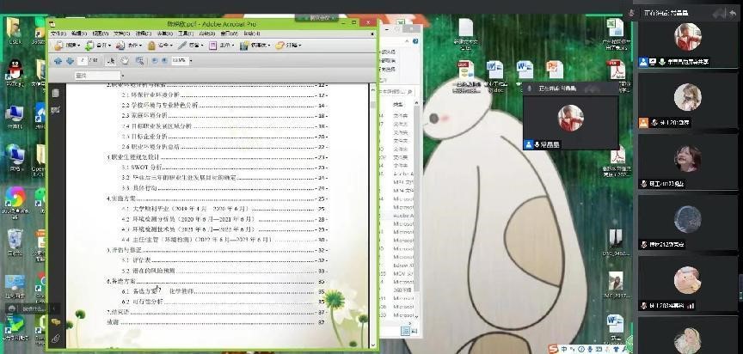Click the next page arrow in Acrobat
Image resolution: width=743 pixels, height=354 pixels.
(x=70, y=61)
